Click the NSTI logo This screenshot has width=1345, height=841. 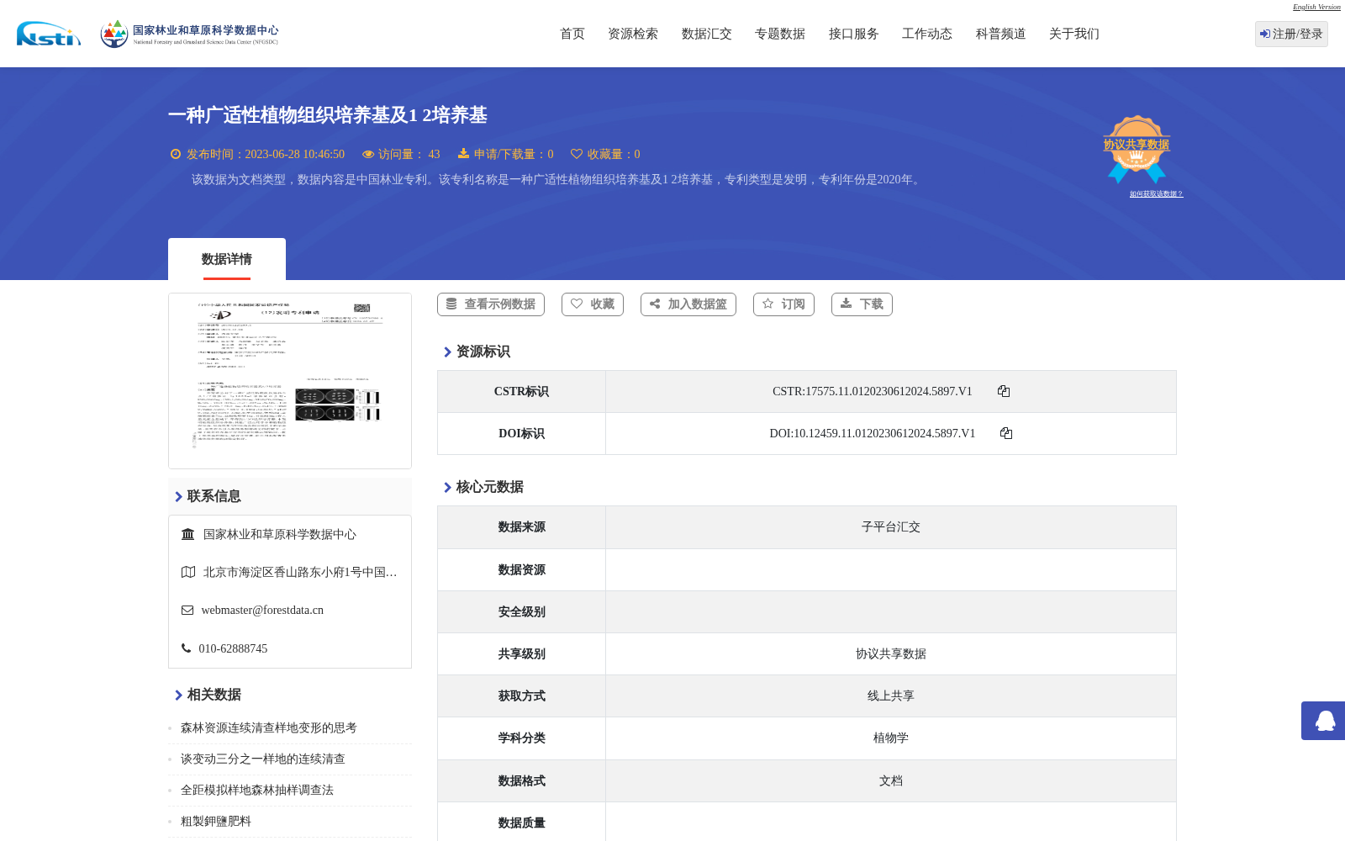tap(49, 34)
